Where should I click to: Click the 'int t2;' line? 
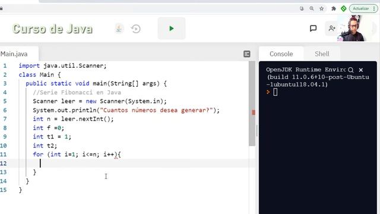(x=45, y=146)
